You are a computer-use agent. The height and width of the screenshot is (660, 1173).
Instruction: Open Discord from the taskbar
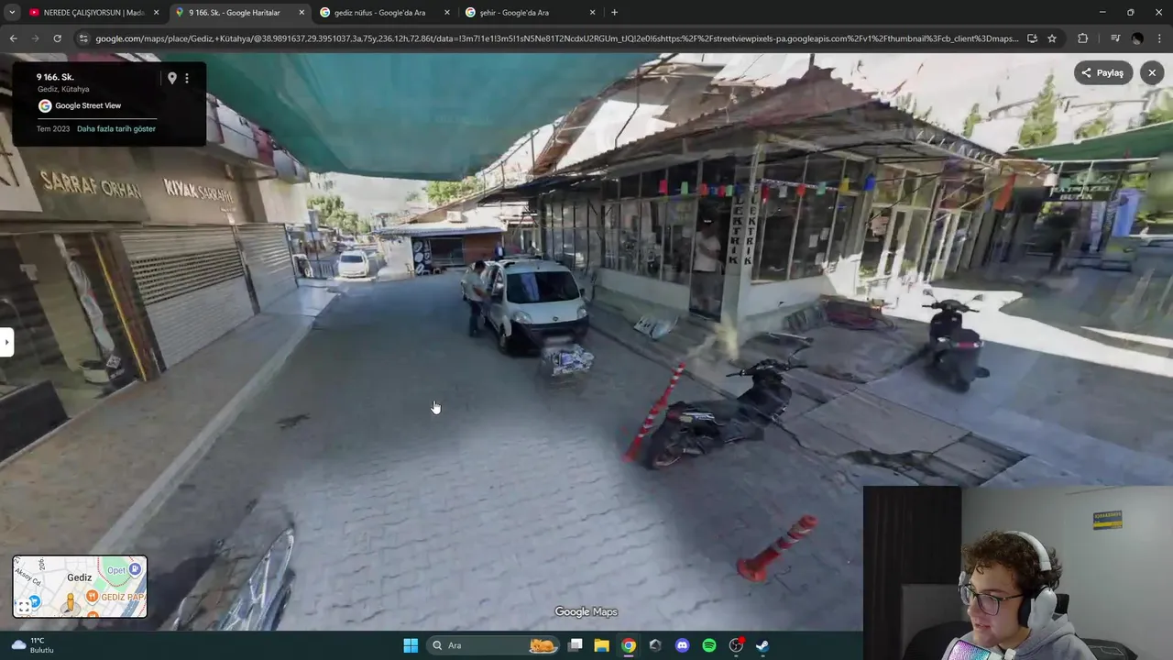[x=682, y=645]
